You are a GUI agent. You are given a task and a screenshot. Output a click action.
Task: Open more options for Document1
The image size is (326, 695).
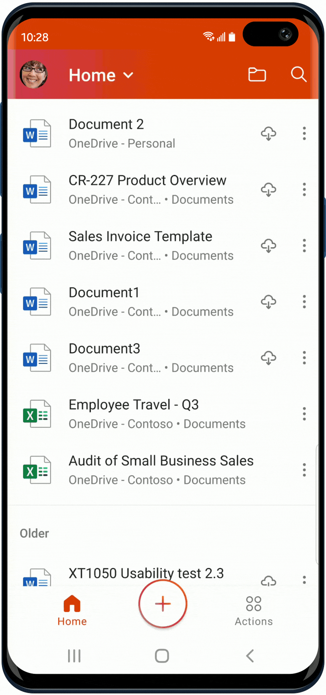304,302
